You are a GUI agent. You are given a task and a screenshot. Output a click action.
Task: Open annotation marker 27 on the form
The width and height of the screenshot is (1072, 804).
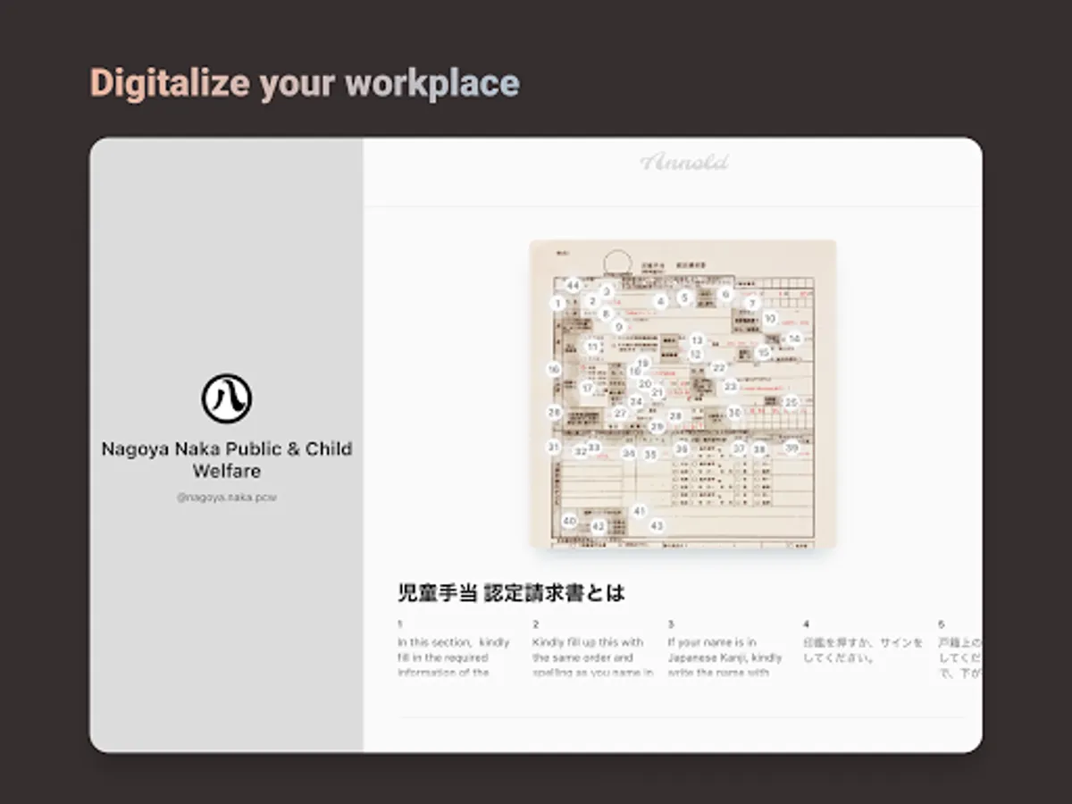tap(620, 414)
